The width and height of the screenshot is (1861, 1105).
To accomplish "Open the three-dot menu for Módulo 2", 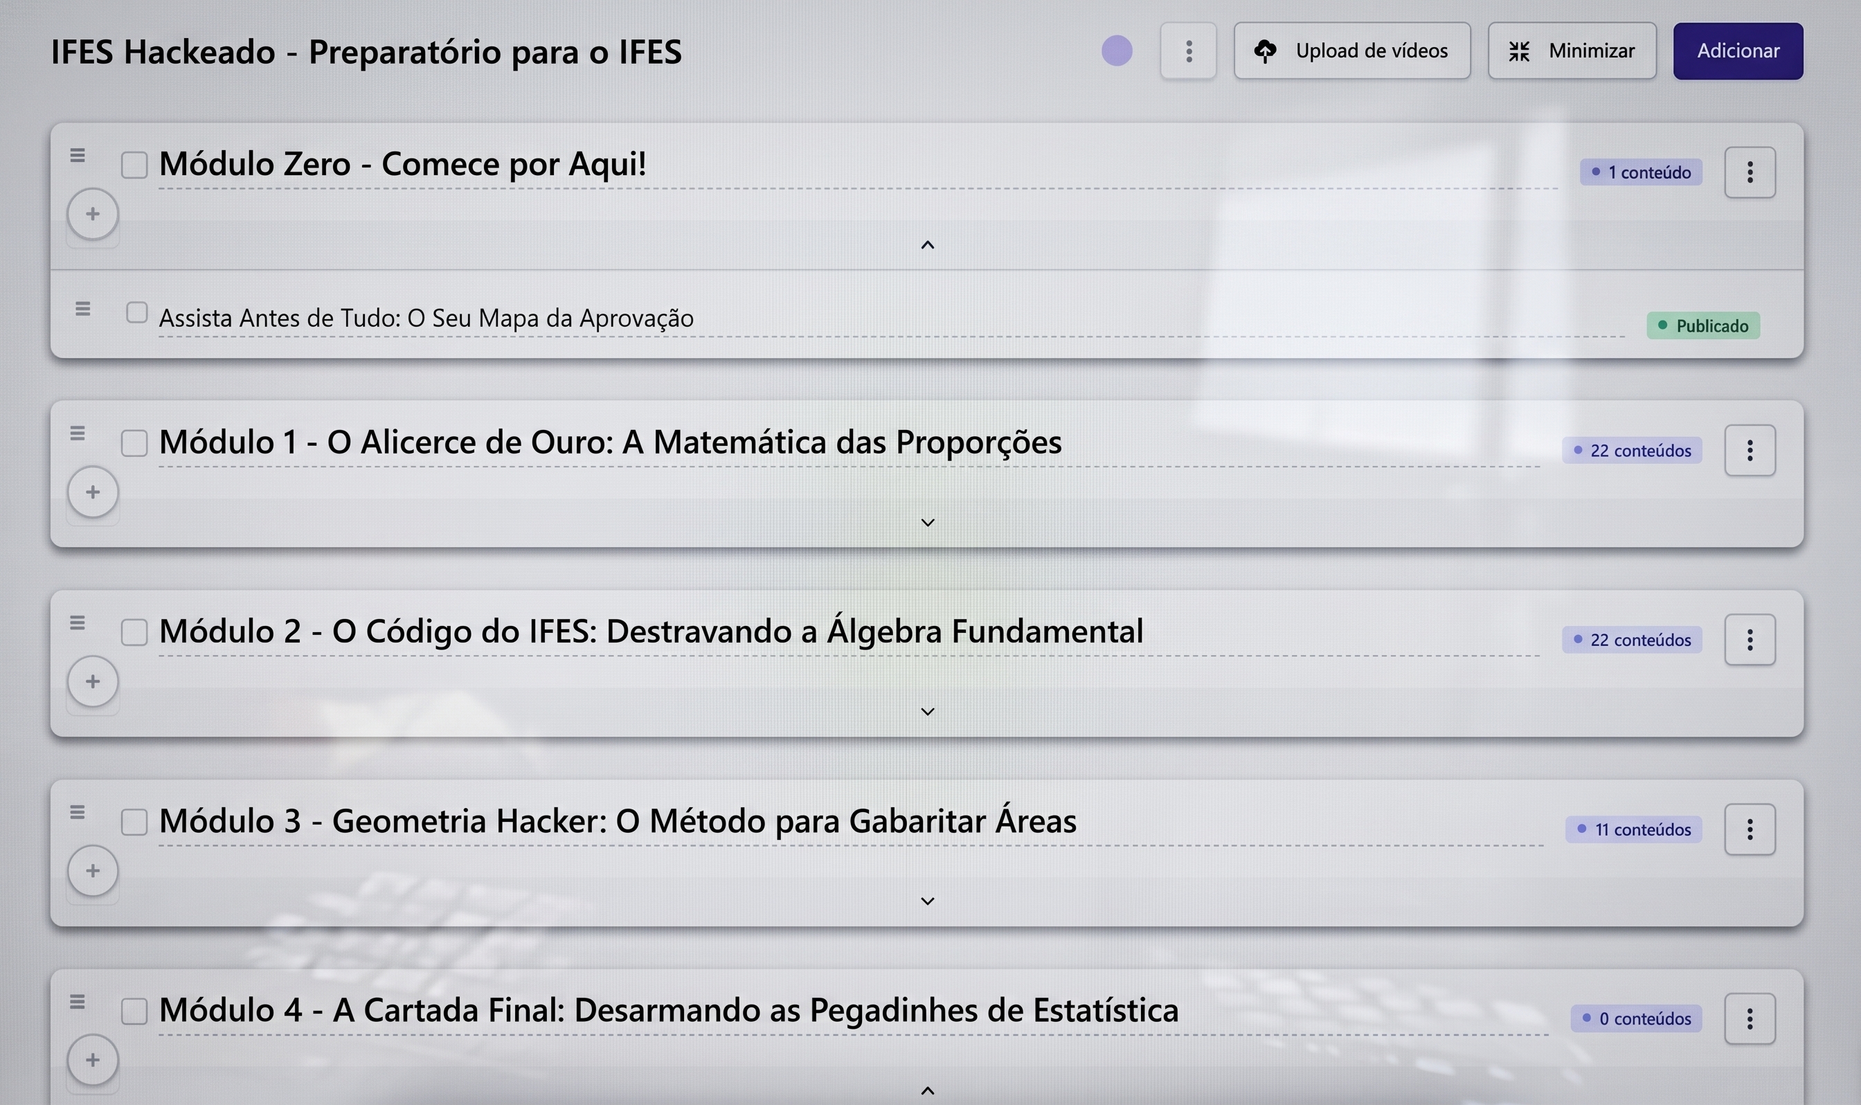I will [1750, 639].
